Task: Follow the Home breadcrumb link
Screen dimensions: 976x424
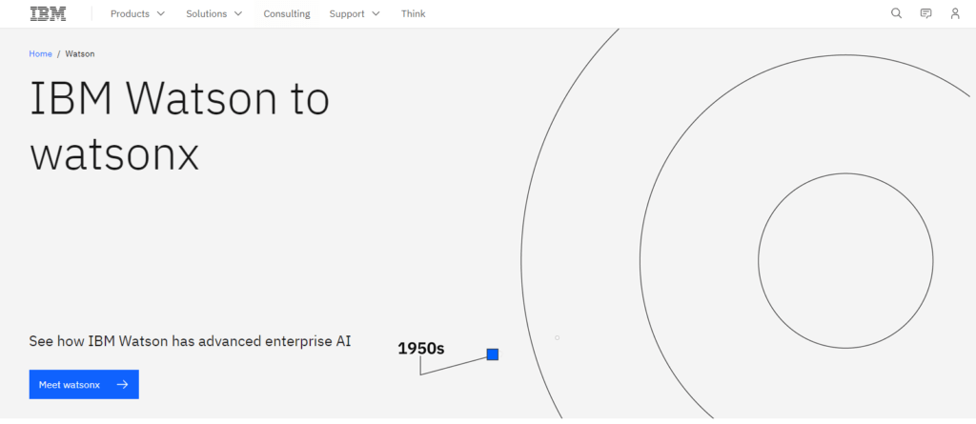Action: (40, 54)
